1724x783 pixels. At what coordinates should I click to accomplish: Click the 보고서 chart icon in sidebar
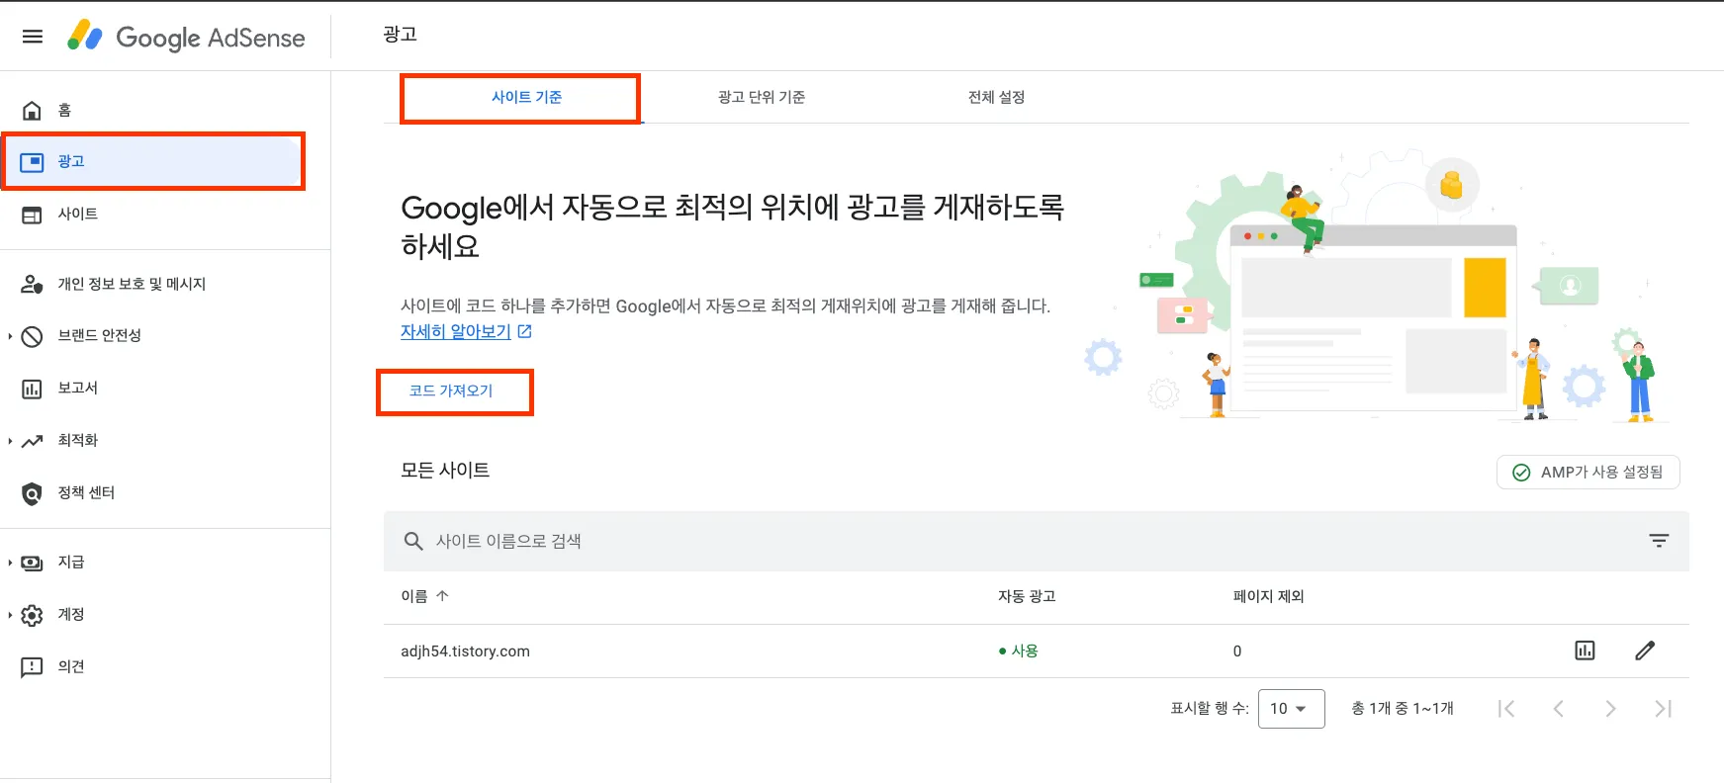(x=33, y=389)
